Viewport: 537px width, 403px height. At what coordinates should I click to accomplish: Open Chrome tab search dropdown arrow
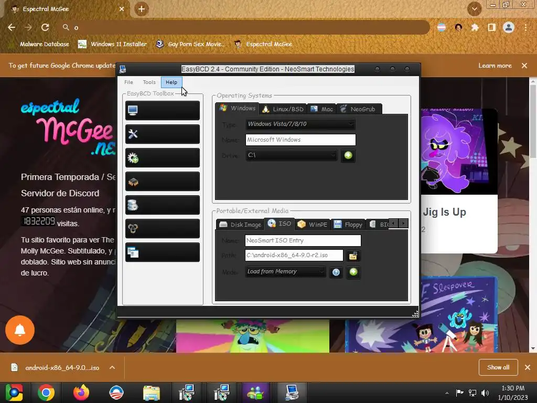point(475,9)
